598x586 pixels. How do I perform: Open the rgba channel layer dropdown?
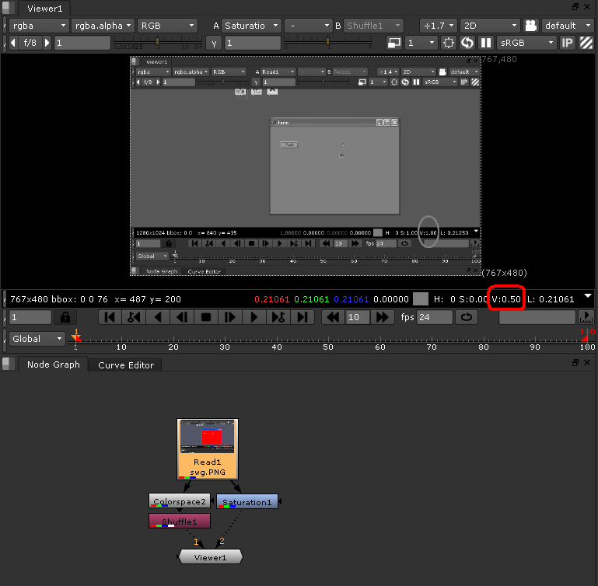point(38,26)
